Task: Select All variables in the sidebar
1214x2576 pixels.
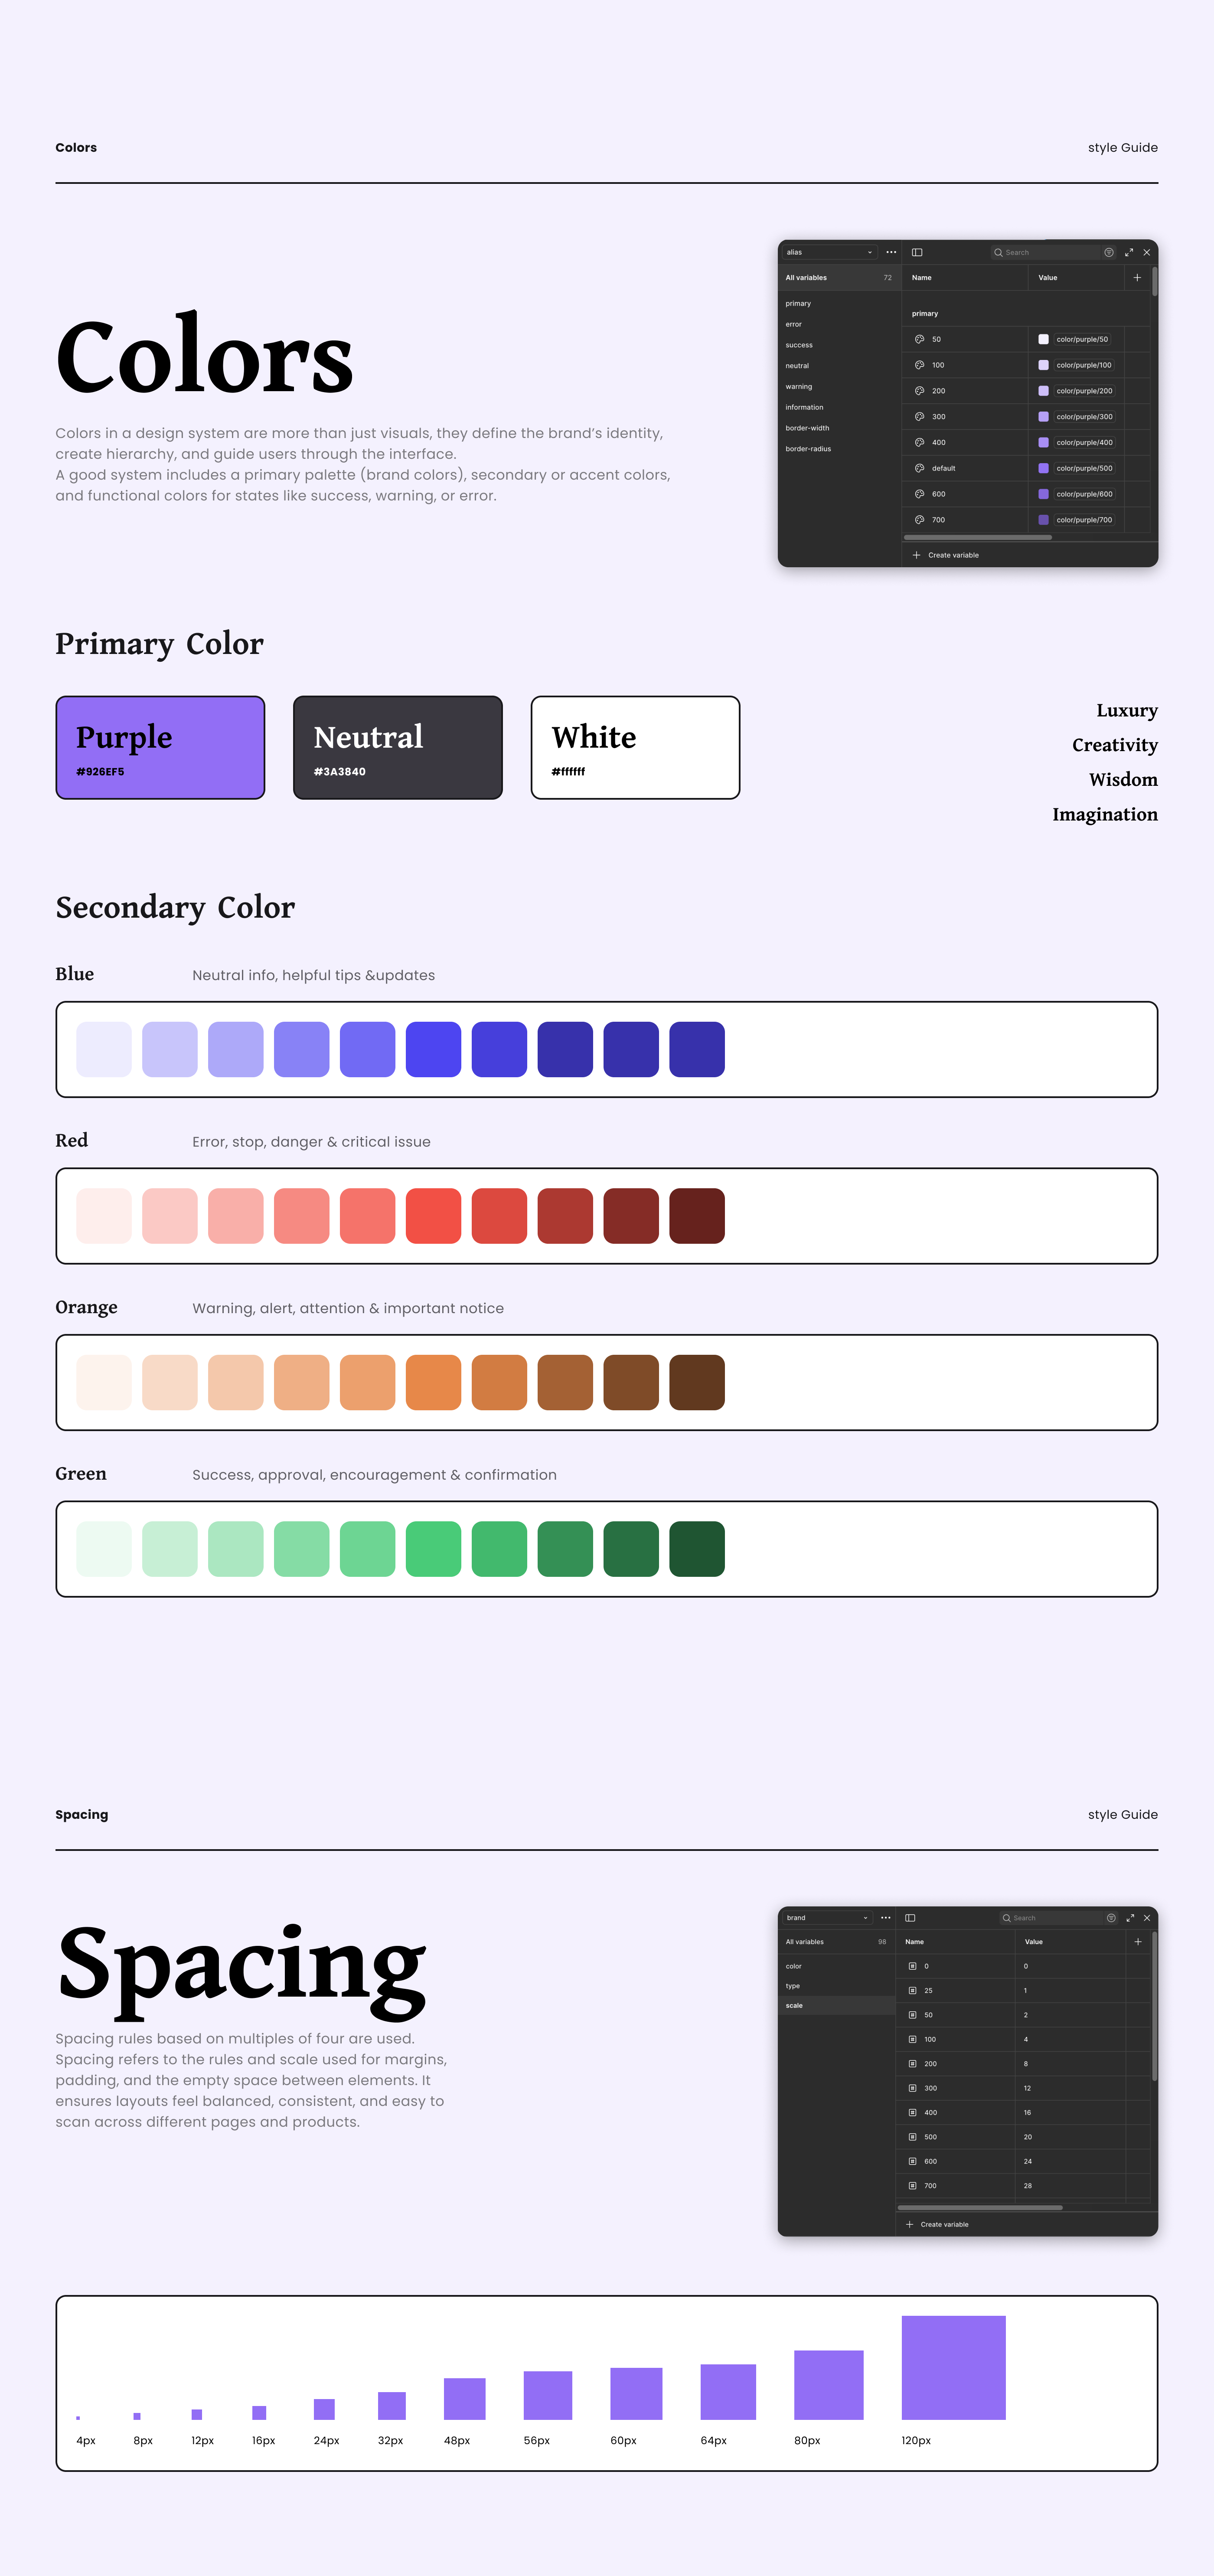Action: 807,278
